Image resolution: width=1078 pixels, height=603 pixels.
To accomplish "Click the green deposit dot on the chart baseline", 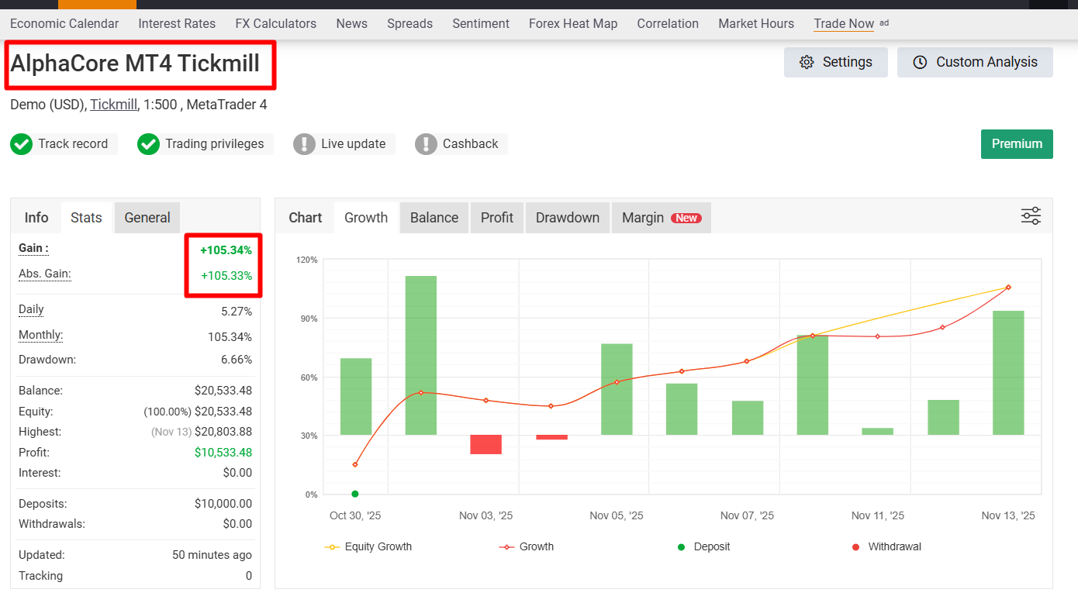I will tap(355, 494).
